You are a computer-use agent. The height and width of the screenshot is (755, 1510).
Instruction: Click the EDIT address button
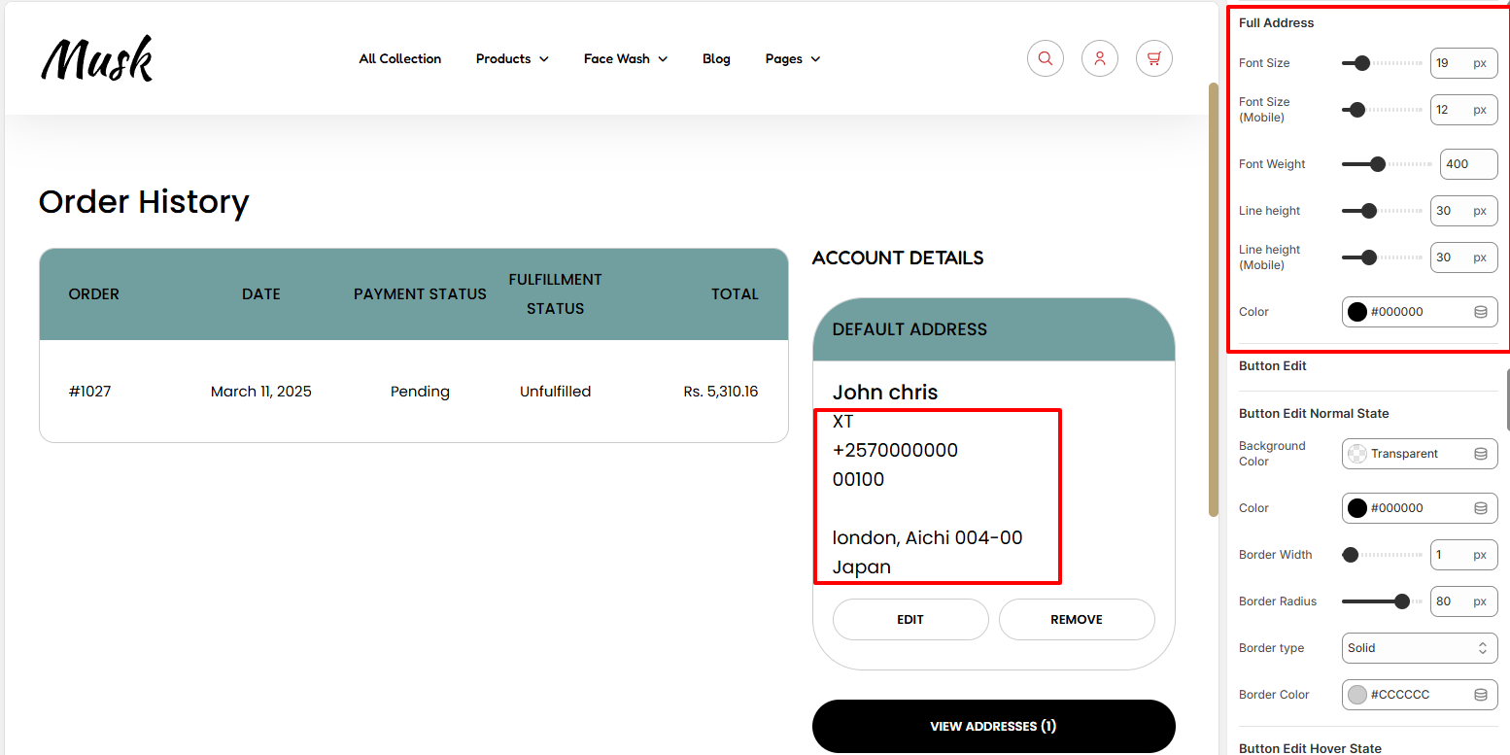pos(910,619)
